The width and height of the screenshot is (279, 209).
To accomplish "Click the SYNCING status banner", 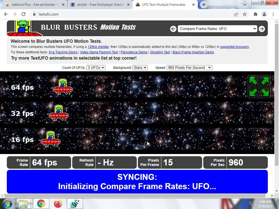I will [137, 182].
